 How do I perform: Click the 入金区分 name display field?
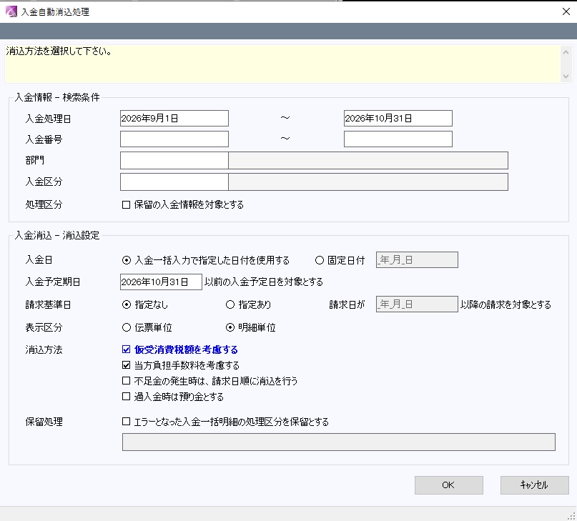(x=368, y=182)
